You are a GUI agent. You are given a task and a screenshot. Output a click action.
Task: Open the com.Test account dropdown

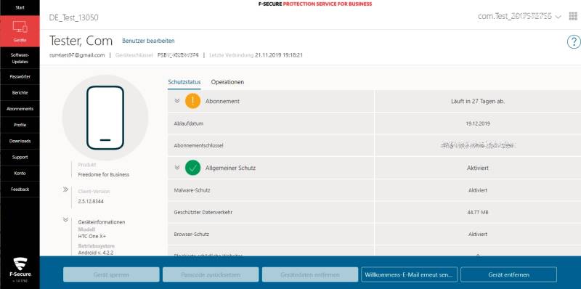(519, 16)
